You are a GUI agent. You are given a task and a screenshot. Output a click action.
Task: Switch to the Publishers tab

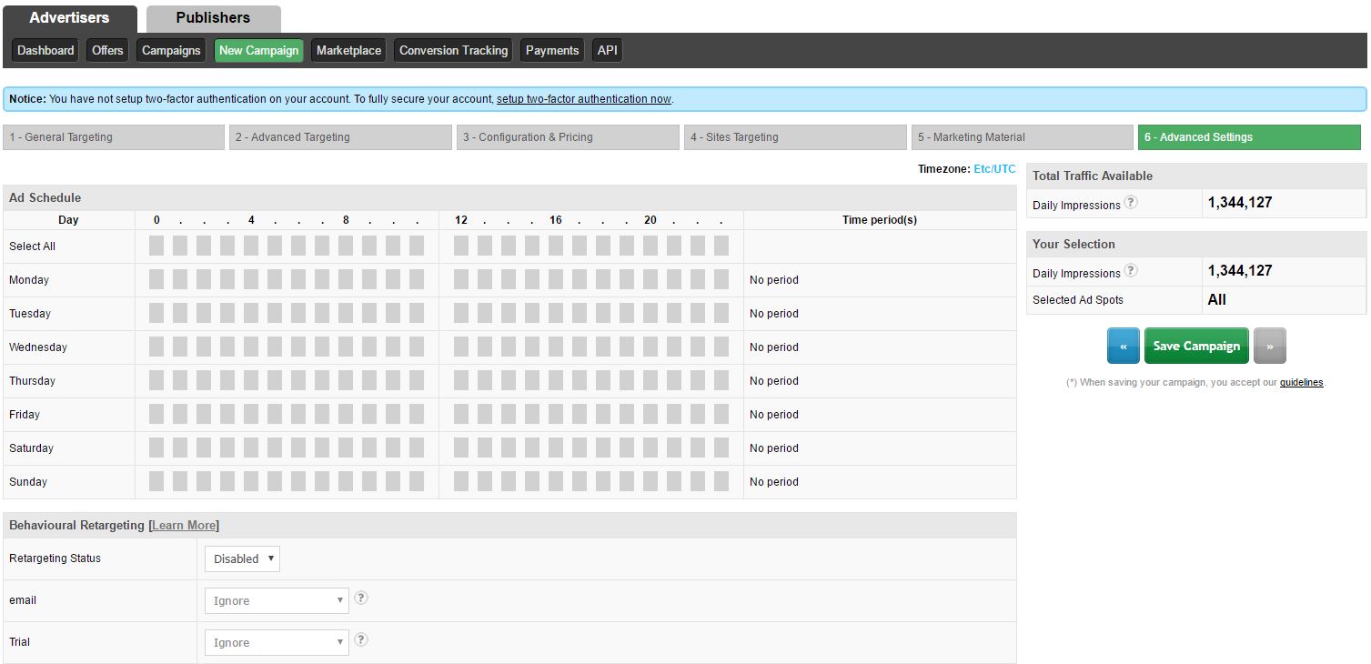pos(213,18)
